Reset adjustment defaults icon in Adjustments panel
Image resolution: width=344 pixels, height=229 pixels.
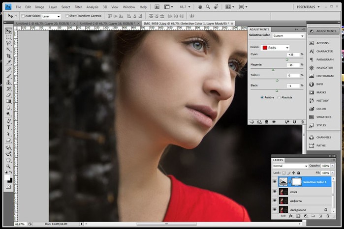click(x=294, y=122)
